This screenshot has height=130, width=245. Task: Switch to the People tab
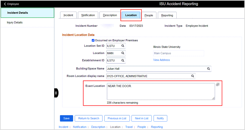(x=149, y=15)
